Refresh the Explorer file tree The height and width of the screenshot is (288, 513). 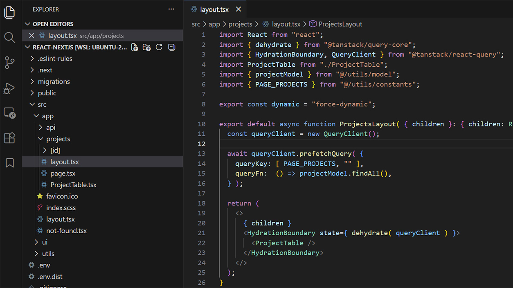click(159, 47)
